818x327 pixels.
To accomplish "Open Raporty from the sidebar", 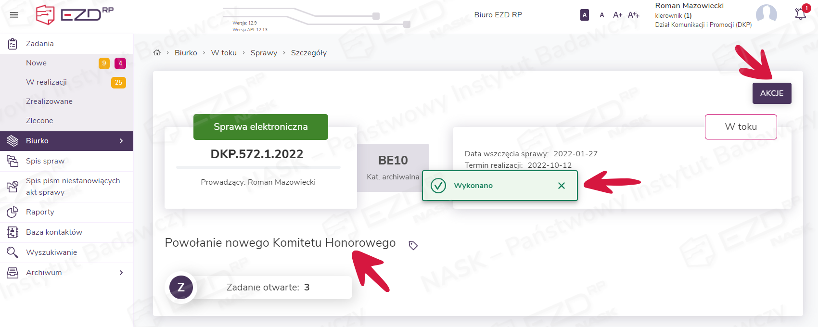I will [40, 212].
